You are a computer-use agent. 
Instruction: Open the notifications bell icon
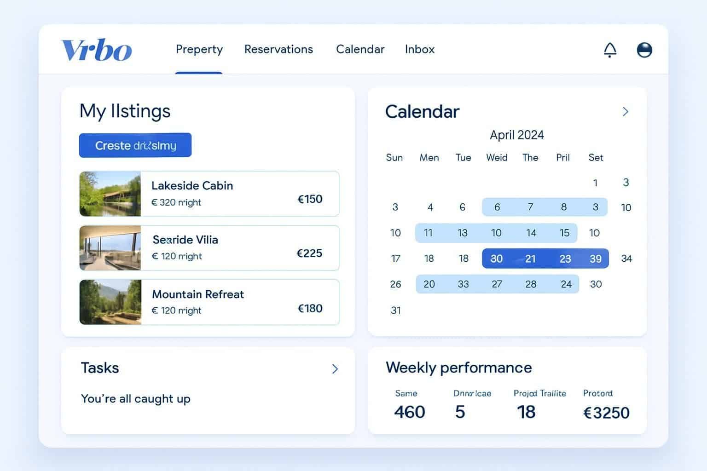point(610,50)
